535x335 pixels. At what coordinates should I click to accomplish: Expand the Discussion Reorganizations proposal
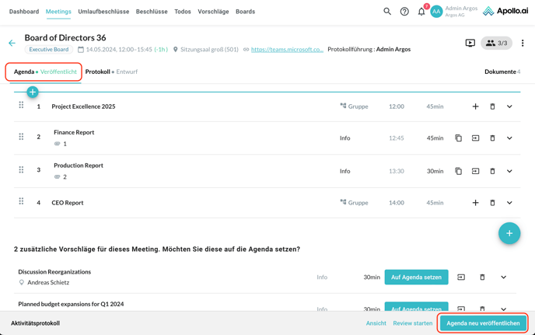(x=503, y=277)
